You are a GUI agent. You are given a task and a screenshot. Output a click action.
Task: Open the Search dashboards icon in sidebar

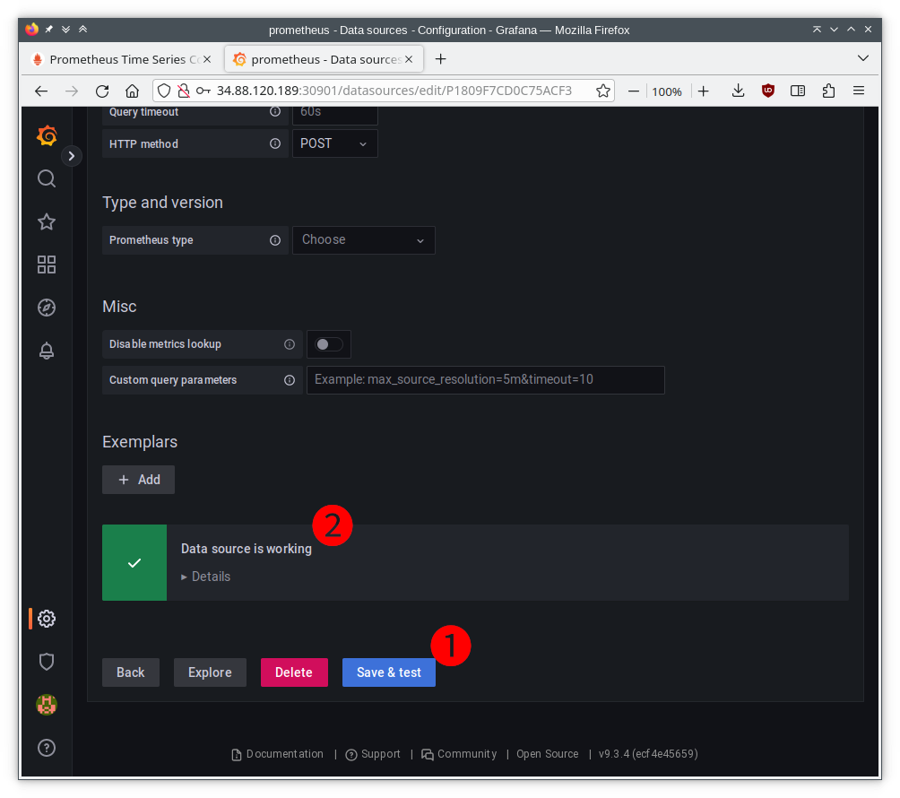point(47,179)
